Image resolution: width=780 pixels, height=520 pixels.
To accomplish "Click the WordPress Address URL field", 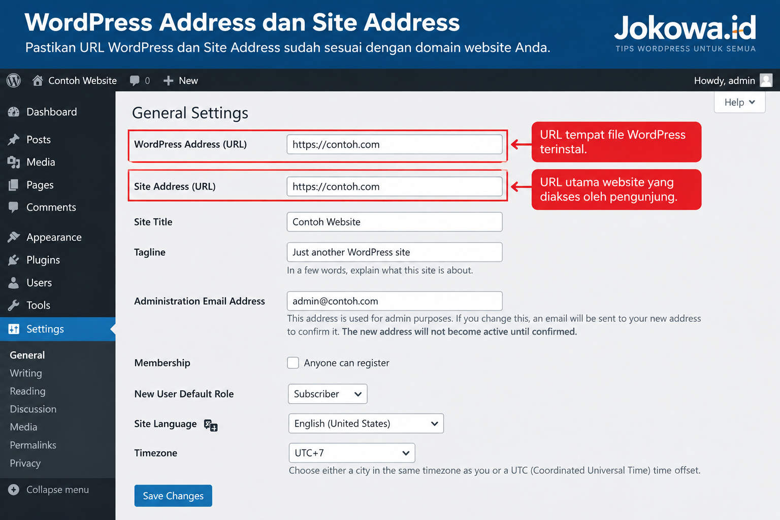I will [395, 144].
